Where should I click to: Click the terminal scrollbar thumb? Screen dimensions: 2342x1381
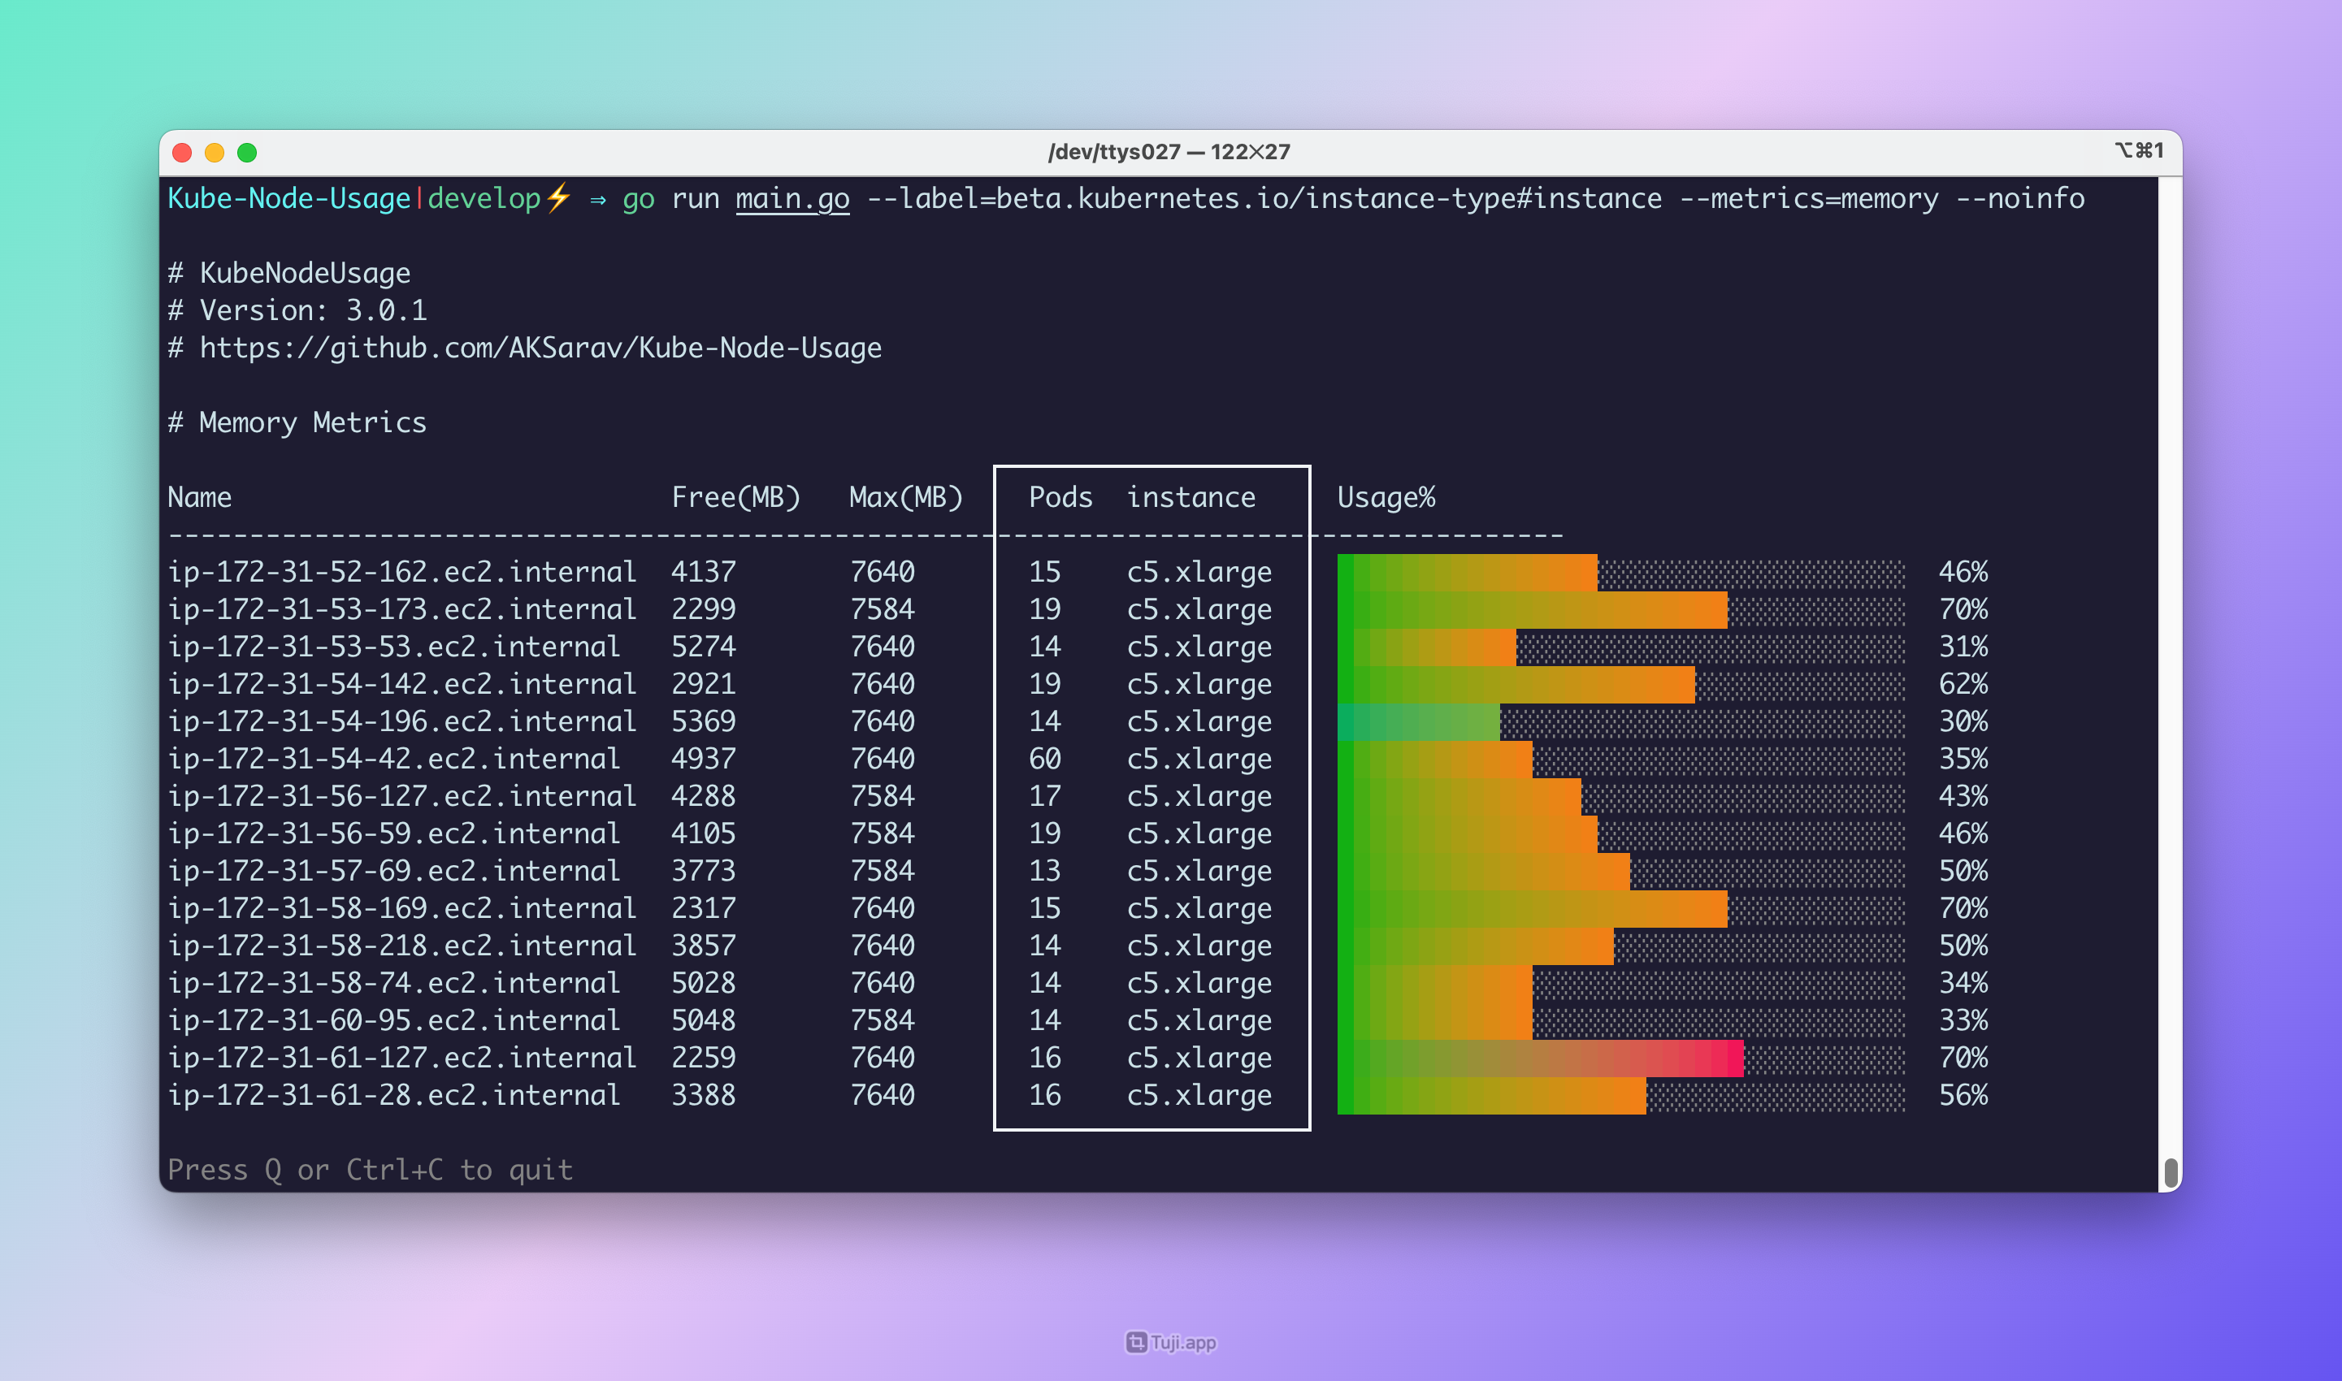pos(2171,1172)
